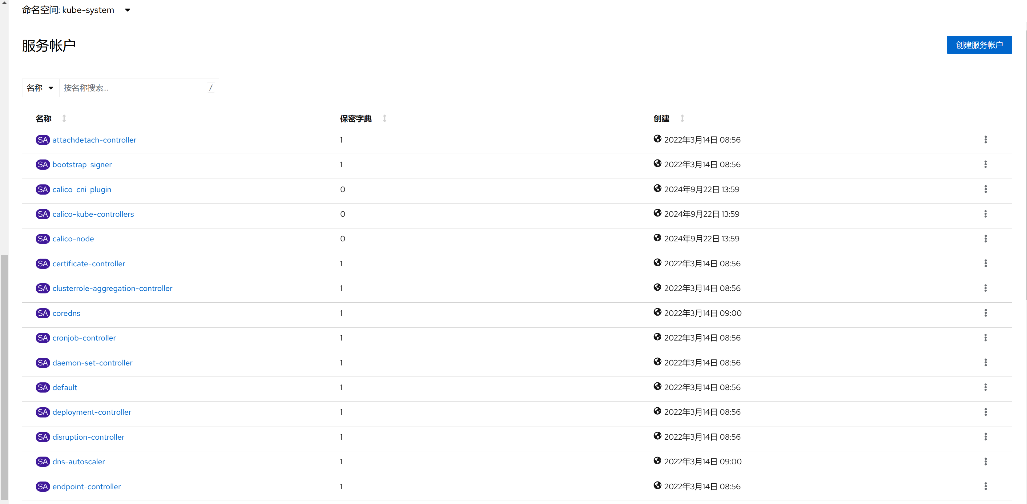Viewport: 1027px width, 504px height.
Task: Open clusterrole-aggregation-controller link
Action: tap(112, 288)
